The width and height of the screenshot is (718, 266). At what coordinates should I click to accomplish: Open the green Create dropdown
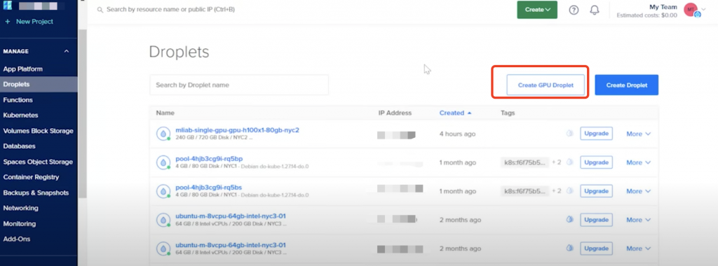[537, 10]
